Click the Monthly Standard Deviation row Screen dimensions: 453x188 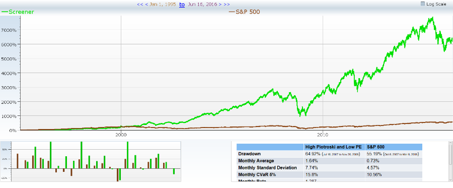click(x=329, y=168)
